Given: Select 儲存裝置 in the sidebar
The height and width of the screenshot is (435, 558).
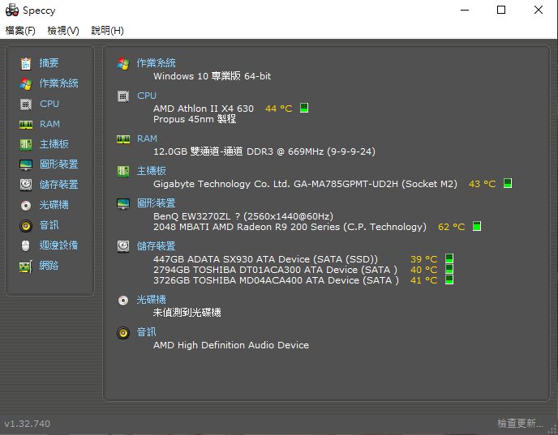Looking at the screenshot, I should tap(58, 185).
